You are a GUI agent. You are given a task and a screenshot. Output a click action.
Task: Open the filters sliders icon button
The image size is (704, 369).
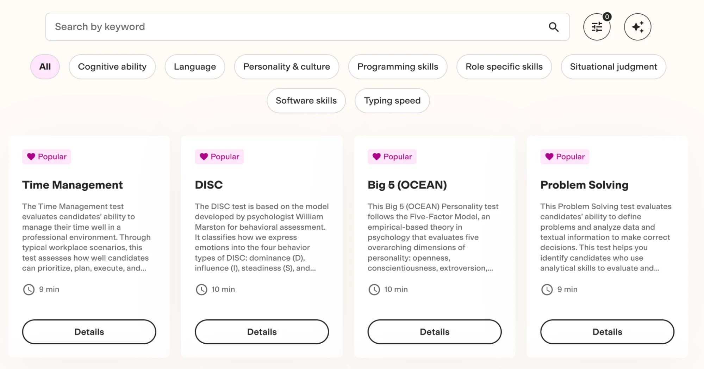(597, 27)
